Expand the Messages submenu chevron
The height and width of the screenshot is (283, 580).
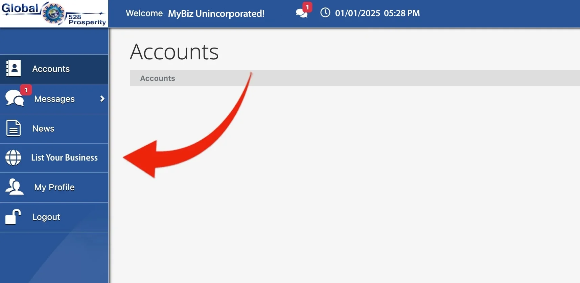pos(102,99)
